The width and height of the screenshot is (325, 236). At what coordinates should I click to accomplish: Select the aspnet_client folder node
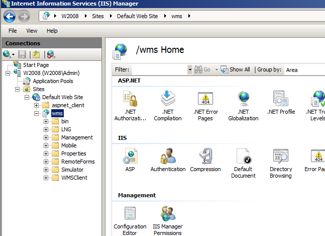pos(68,105)
